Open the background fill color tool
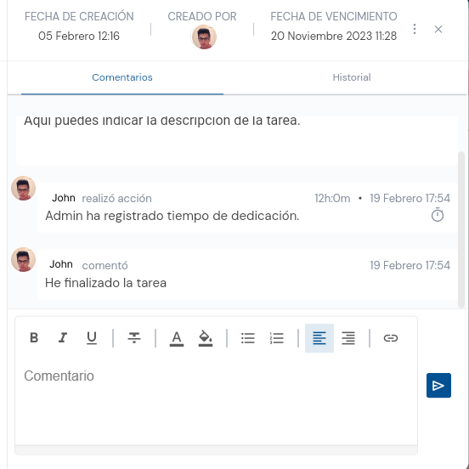 tap(206, 338)
